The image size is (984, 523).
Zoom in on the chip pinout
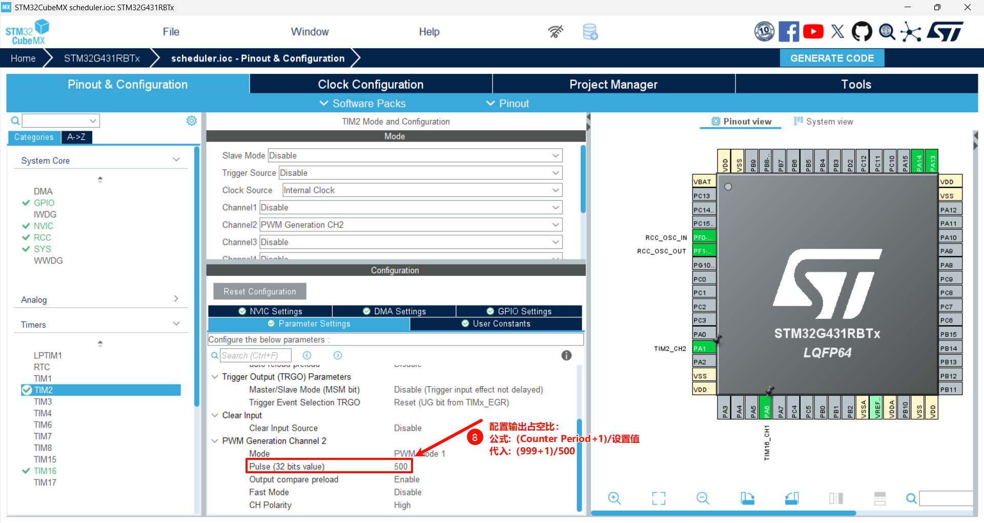click(x=614, y=498)
